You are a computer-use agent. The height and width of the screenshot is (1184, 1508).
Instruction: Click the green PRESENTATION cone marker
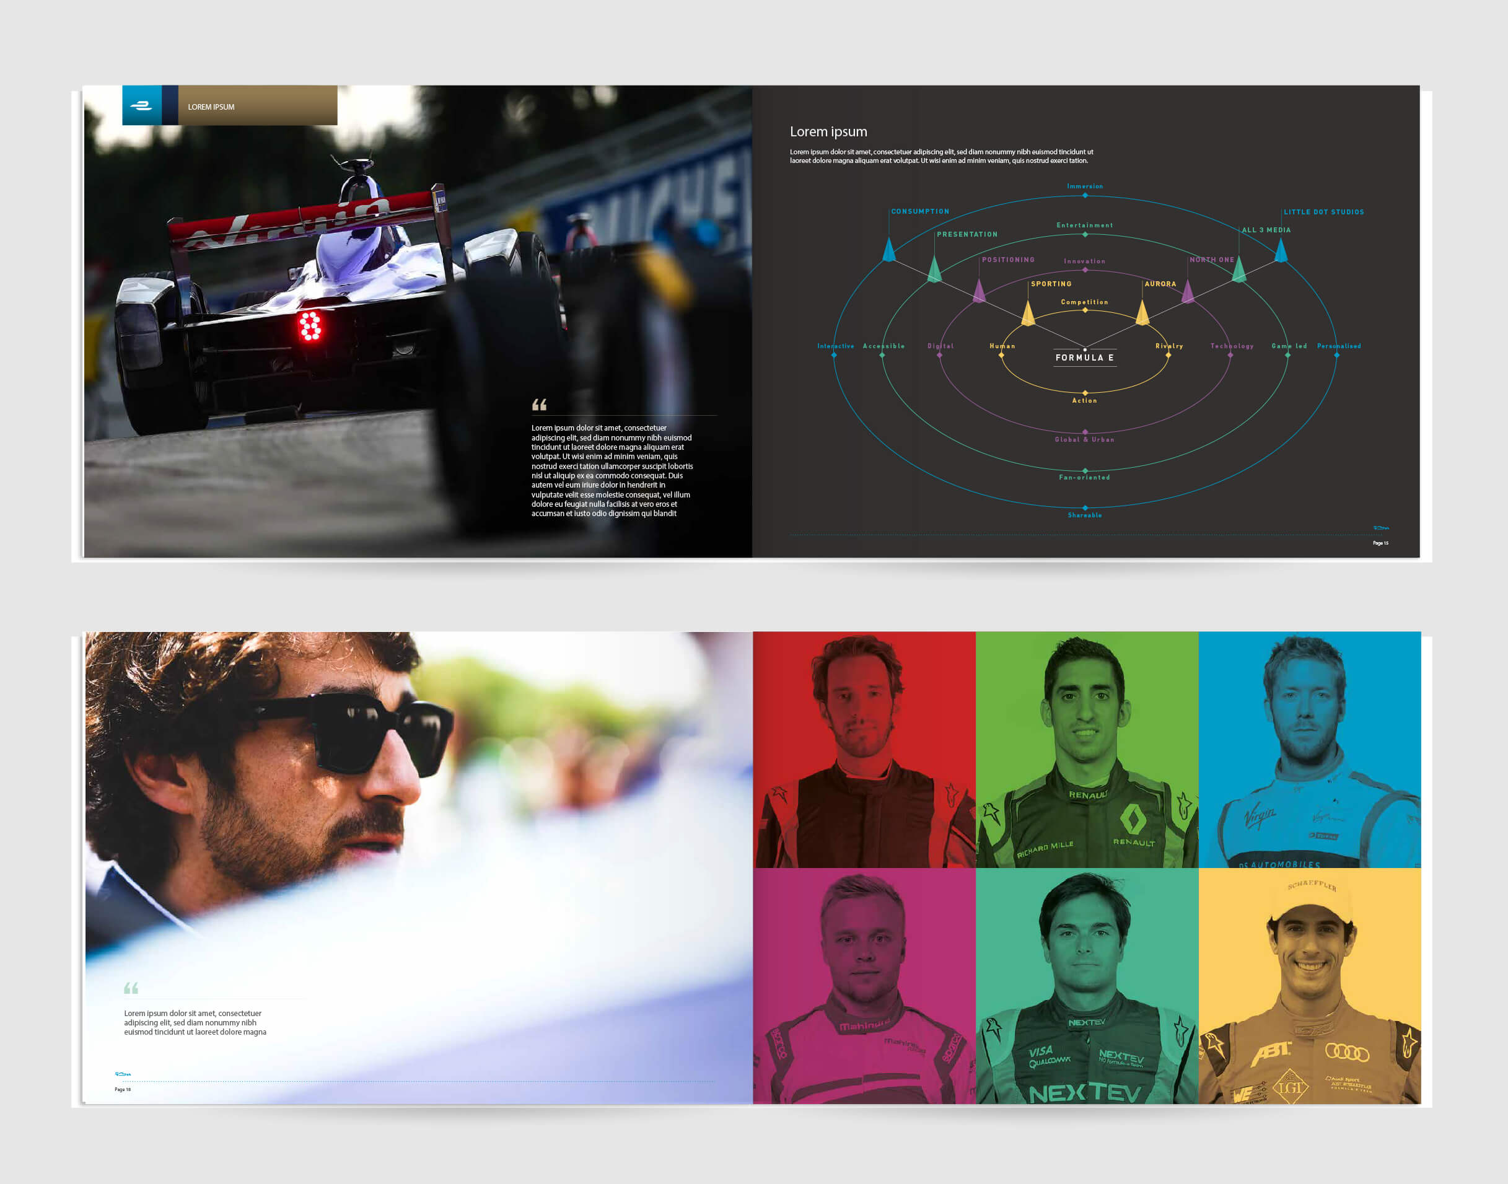pyautogui.click(x=934, y=270)
